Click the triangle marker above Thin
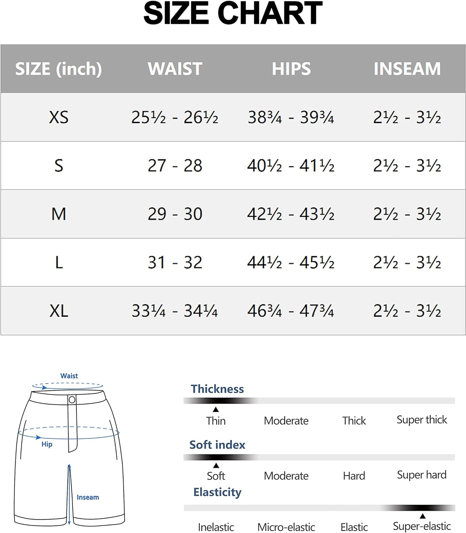The height and width of the screenshot is (533, 466). pos(216,410)
